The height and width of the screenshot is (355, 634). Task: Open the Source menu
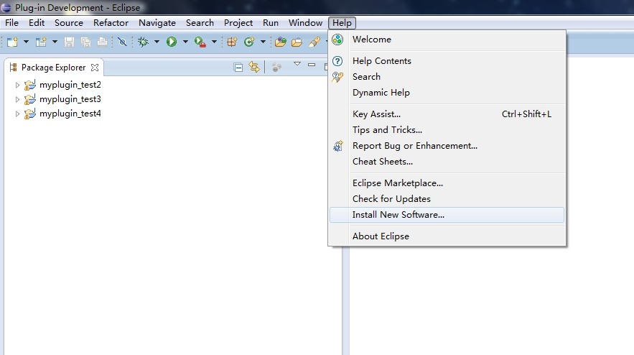pos(69,23)
